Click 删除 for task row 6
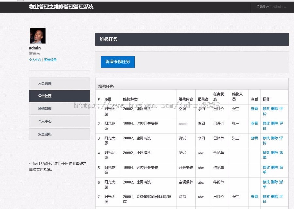This screenshot has height=209, width=294. [x=274, y=182]
